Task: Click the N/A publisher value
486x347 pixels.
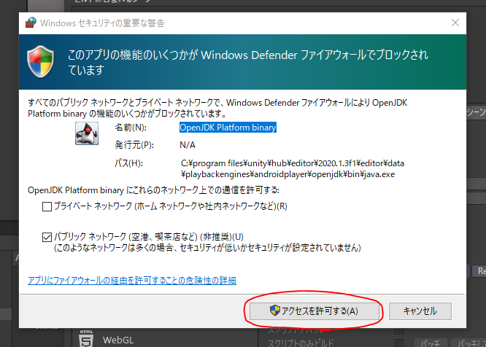Action: tap(188, 145)
